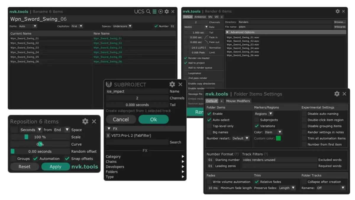The image size is (355, 200).
Task: Adjust the 100 % Scale slider
Action: tap(40, 137)
